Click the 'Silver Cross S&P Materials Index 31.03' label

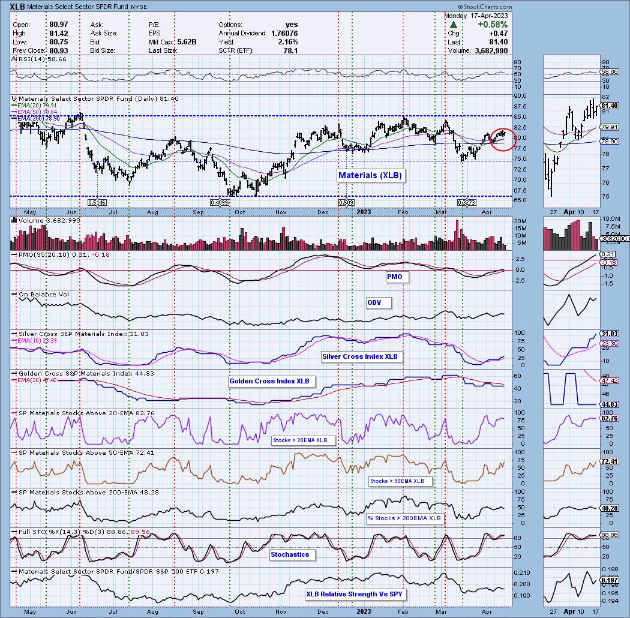pos(83,334)
